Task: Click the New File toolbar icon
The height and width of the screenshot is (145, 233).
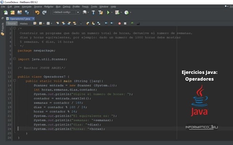Action: (x=6, y=13)
